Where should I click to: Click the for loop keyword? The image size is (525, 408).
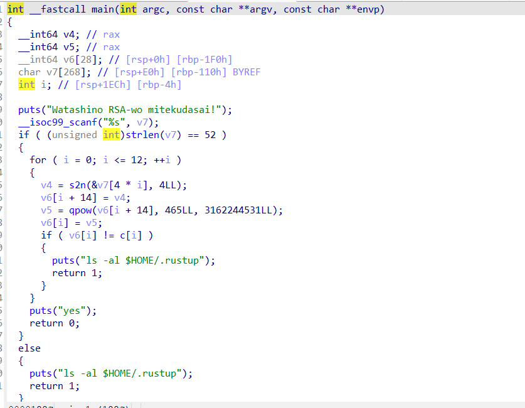pos(38,160)
